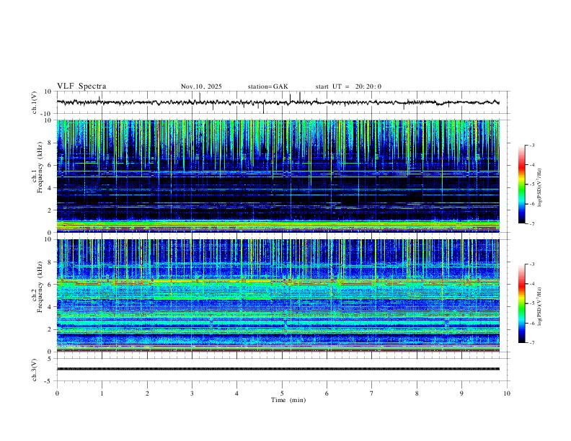The height and width of the screenshot is (441, 571).
Task: Click the log(PSD) label beside ch.1 color bar
Action: point(540,187)
